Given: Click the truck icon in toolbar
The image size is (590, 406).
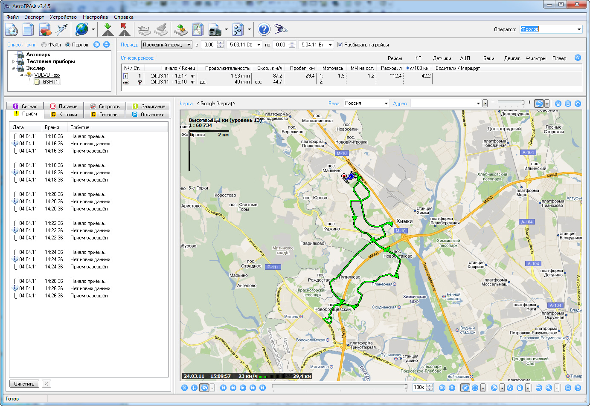Looking at the screenshot, I should 215,30.
